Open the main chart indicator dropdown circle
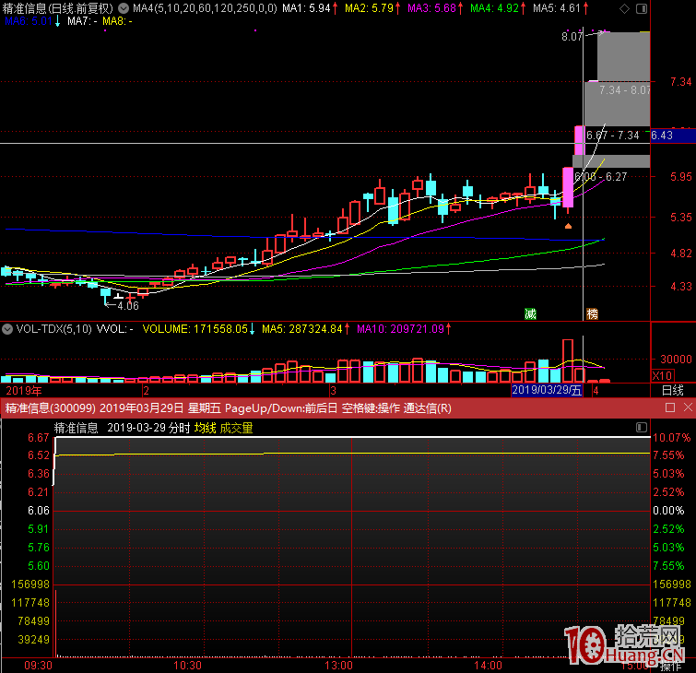Screen dimensions: 696x673 coord(124,8)
